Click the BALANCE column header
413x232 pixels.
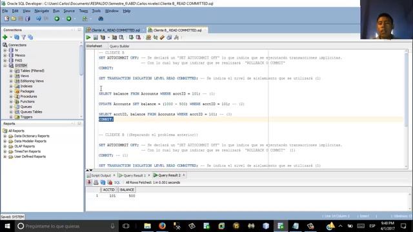(x=126, y=189)
